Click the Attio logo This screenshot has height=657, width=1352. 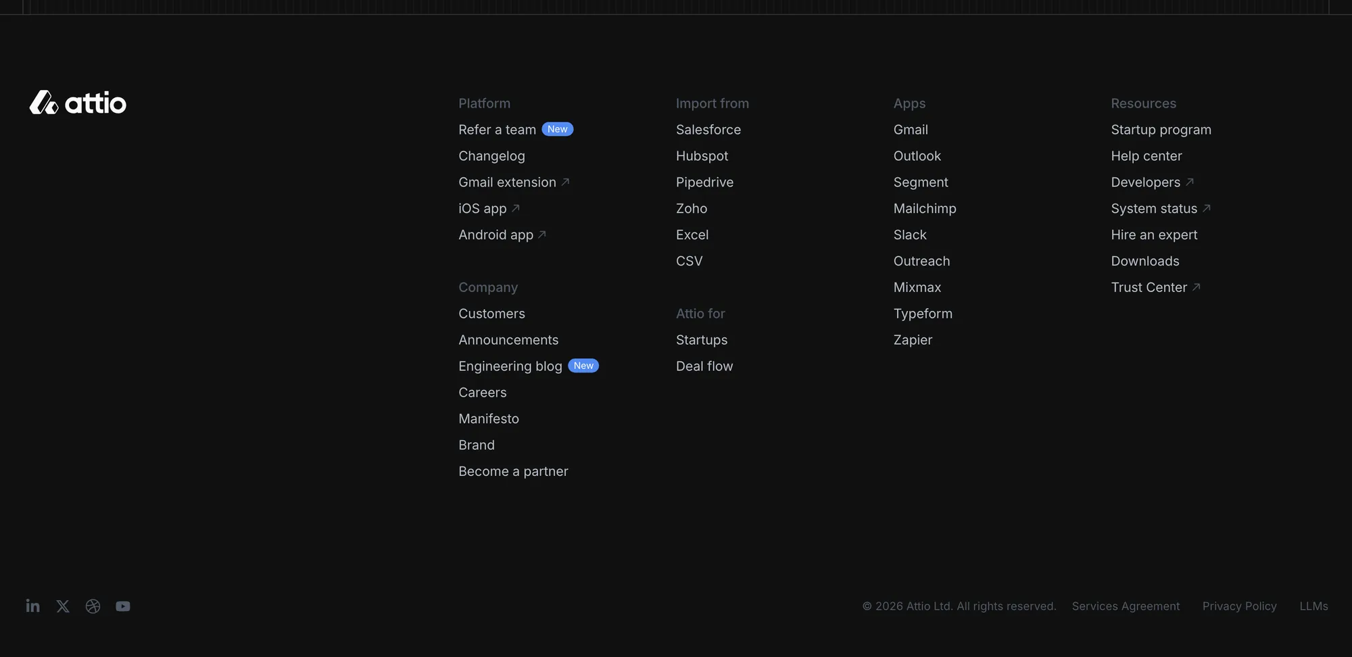(78, 103)
